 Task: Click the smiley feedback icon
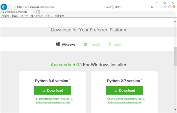(x=174, y=7)
